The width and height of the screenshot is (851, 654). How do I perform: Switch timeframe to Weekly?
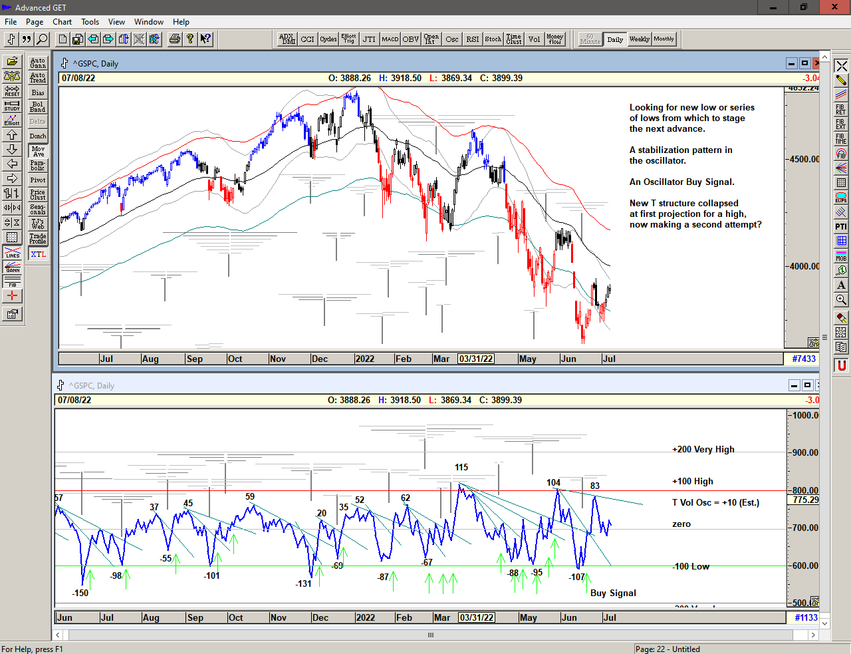click(x=639, y=39)
